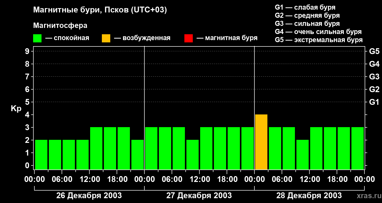The image size is (382, 203).
Task: Click the orange 'возбужденная' legend swatch
Action: pos(106,38)
